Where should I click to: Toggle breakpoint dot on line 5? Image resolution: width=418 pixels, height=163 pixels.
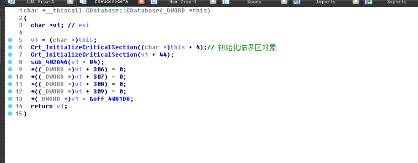coord(10,40)
